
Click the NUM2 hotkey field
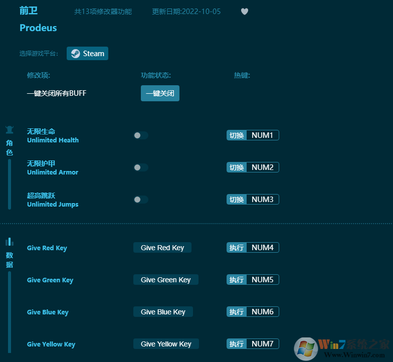coord(263,167)
